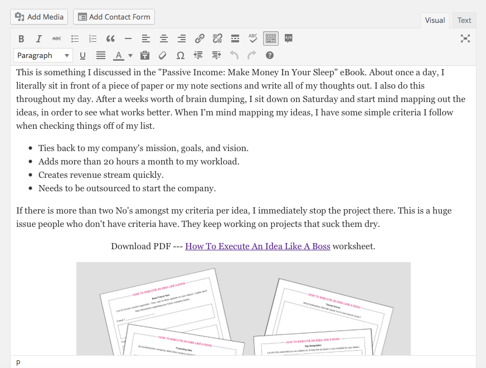Screen dimensions: 486x368
Task: Open text color picker arrow
Action: (130, 56)
